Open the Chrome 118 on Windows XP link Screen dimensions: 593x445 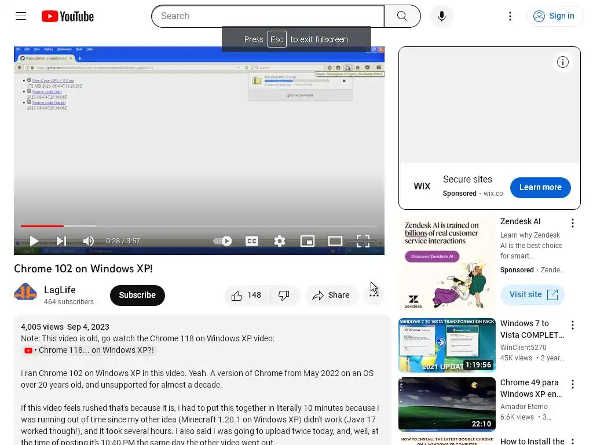point(89,351)
